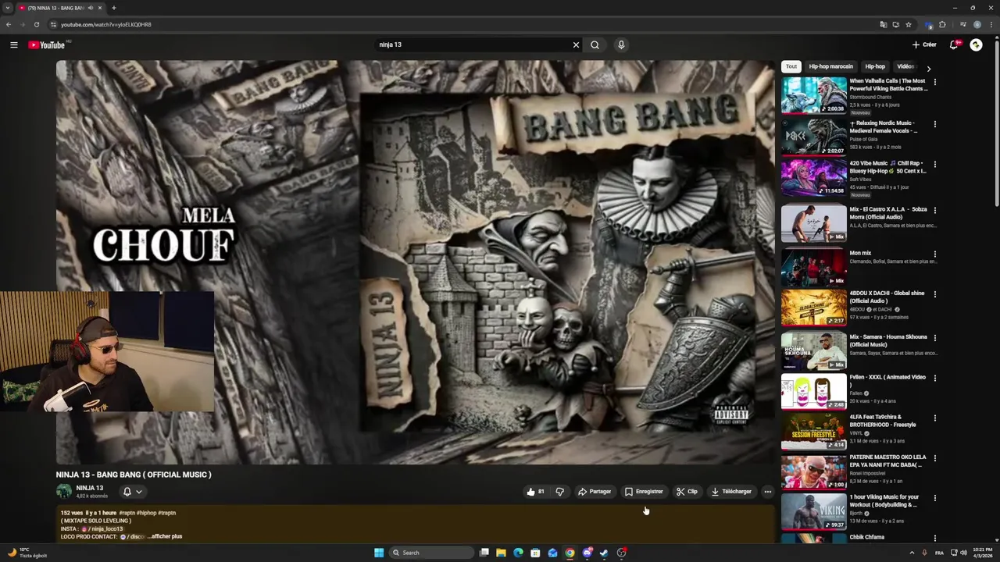Show hidden system tray icons
The height and width of the screenshot is (562, 1000).
[911, 553]
